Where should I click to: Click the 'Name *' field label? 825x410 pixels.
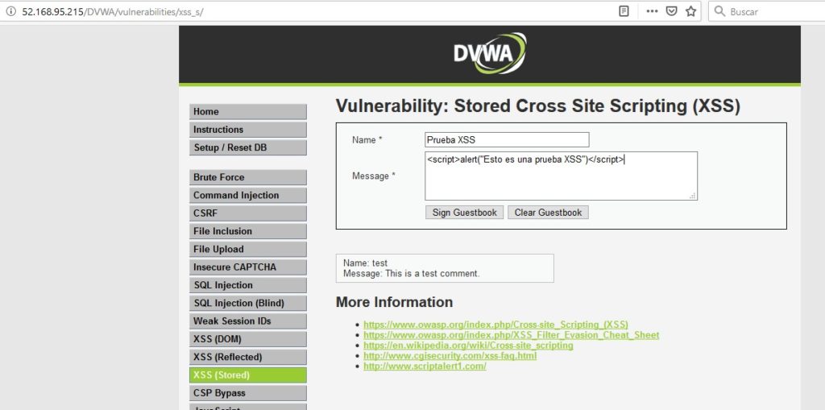(367, 140)
